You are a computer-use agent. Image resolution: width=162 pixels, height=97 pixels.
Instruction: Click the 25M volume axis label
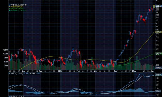coord(6,66)
